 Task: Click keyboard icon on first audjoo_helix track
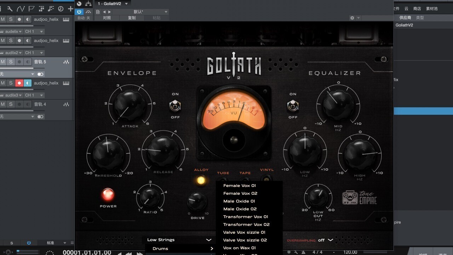pos(66,19)
